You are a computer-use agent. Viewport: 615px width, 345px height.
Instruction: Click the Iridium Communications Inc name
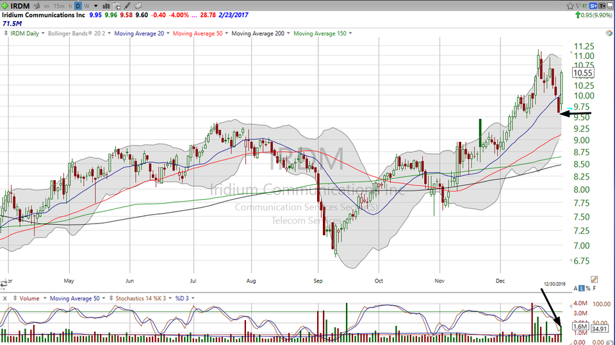point(44,15)
